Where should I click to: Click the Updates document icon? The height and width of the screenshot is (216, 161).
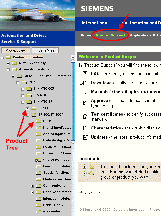tap(85, 137)
